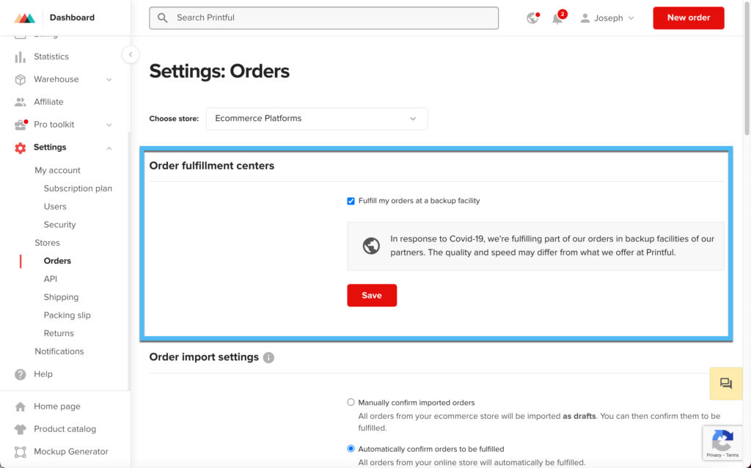Open the chat widget icon
This screenshot has height=468, width=751.
[x=726, y=383]
